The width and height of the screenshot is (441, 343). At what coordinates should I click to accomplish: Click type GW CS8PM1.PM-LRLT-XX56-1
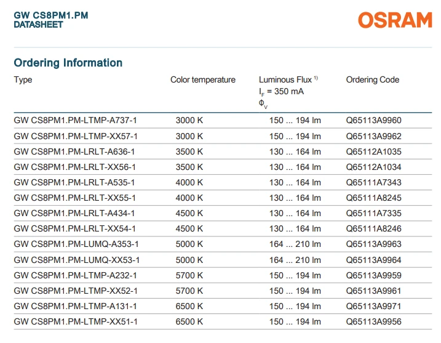click(75, 167)
